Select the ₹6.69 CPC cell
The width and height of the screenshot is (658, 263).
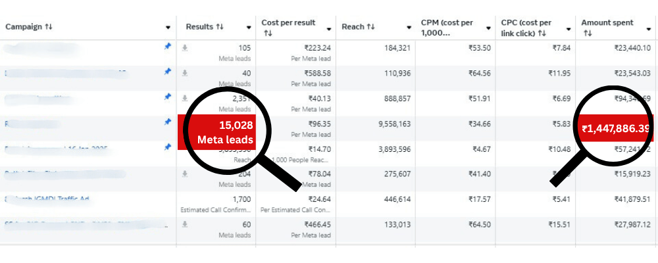pos(561,99)
